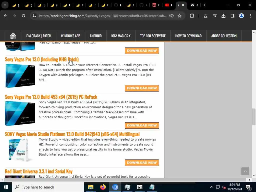Click the Type here to search box
The height and width of the screenshot is (192, 256).
pos(48,187)
